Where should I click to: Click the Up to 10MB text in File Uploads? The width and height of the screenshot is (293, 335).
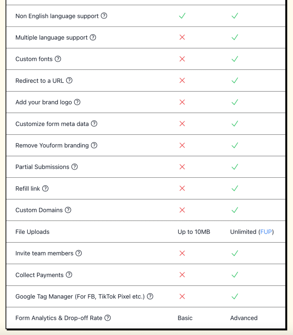pyautogui.click(x=194, y=232)
